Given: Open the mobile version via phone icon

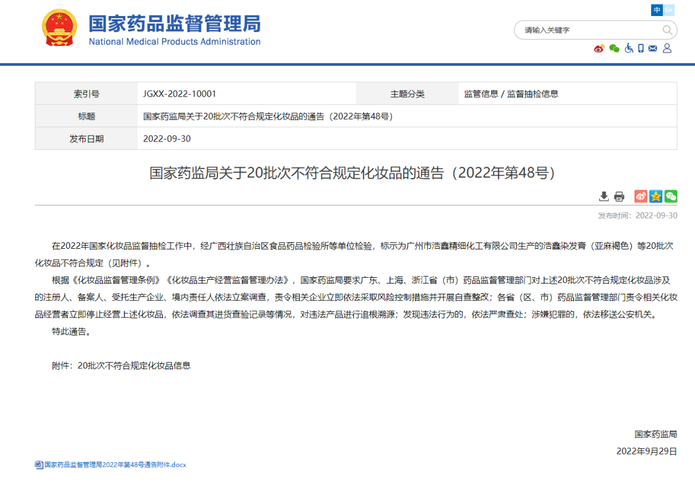Looking at the screenshot, I should point(640,48).
